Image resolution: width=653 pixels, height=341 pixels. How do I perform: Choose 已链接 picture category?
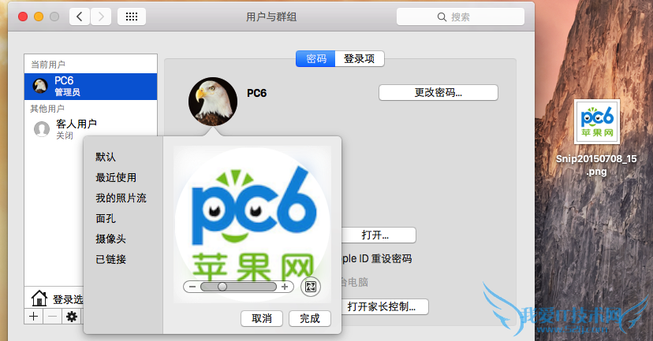pyautogui.click(x=110, y=259)
